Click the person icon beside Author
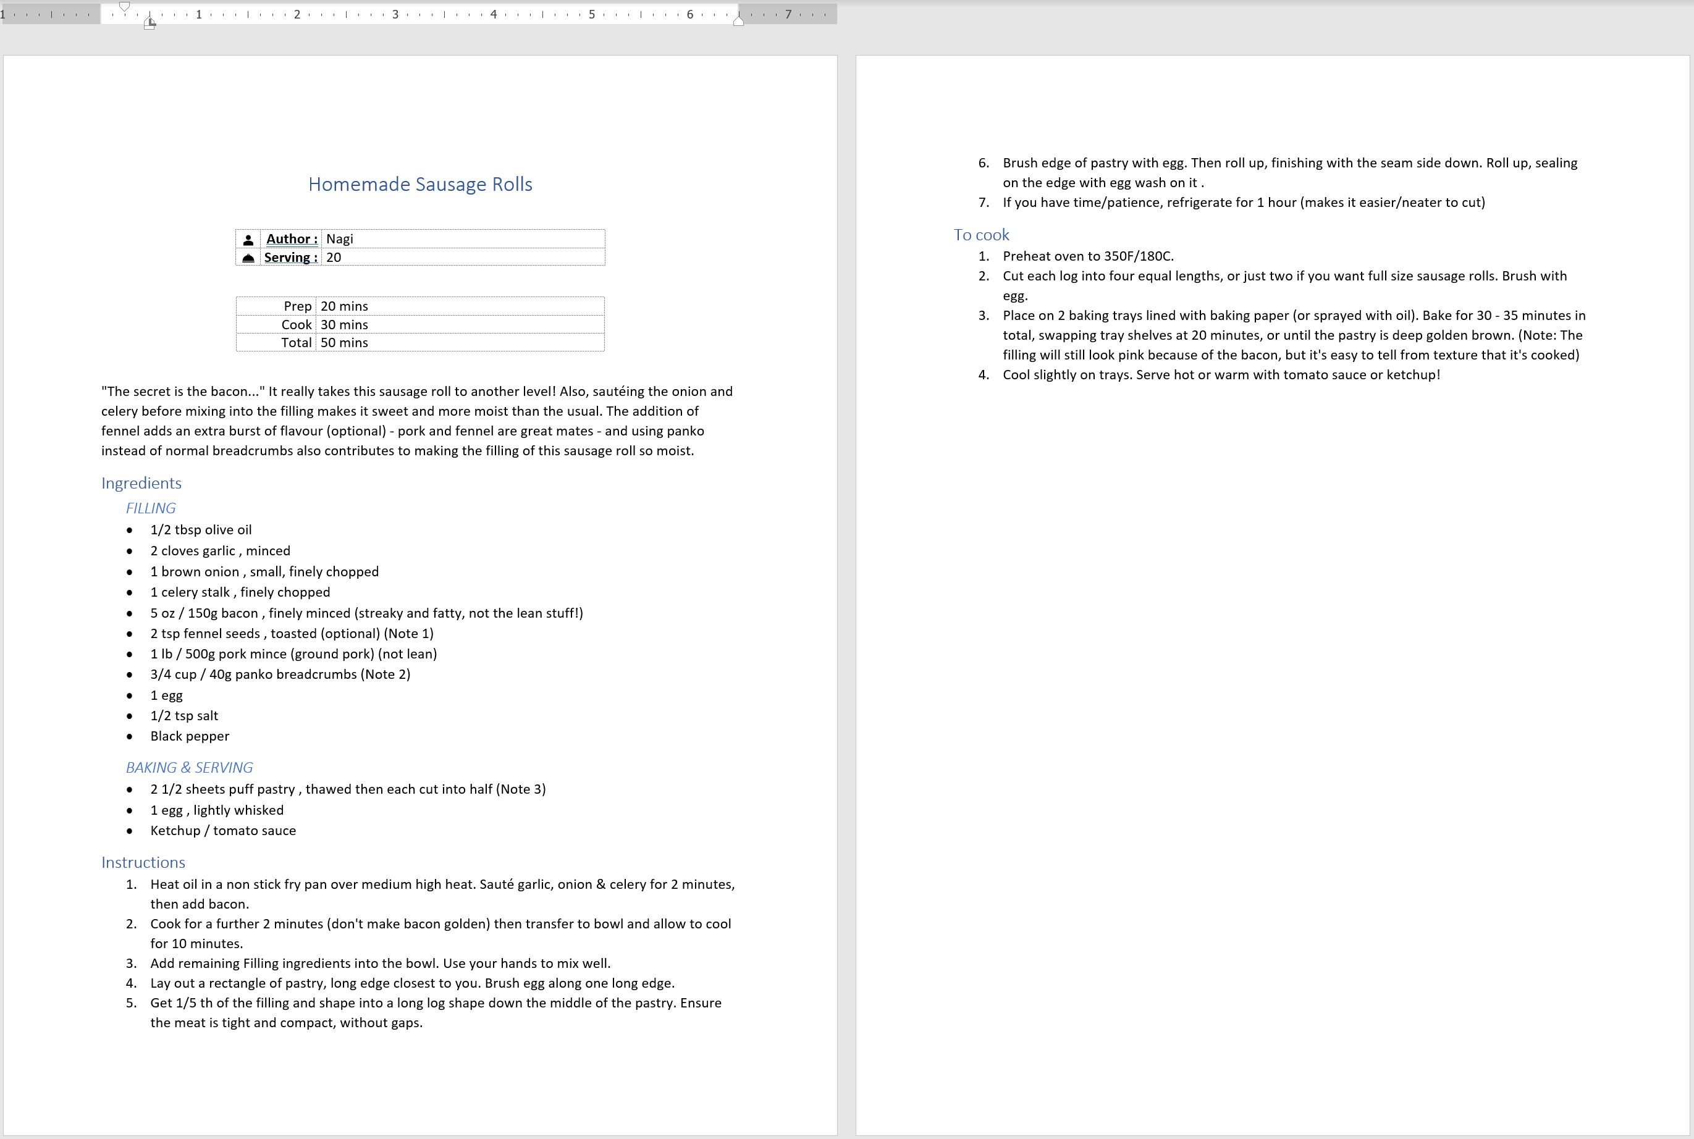 click(x=248, y=240)
